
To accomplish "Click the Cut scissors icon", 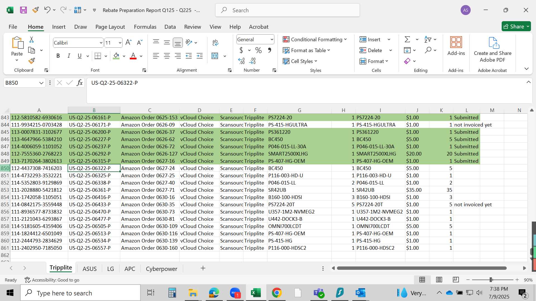I will click(x=32, y=40).
